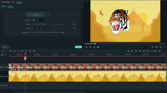Click the scale percentage value field

[x=68, y=24]
